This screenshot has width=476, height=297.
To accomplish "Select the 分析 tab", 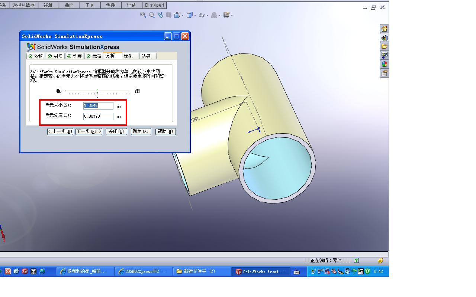I will pos(112,56).
